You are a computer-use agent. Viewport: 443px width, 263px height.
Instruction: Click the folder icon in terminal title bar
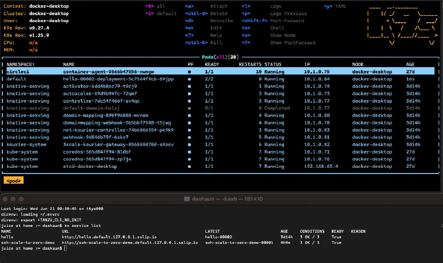187,199
